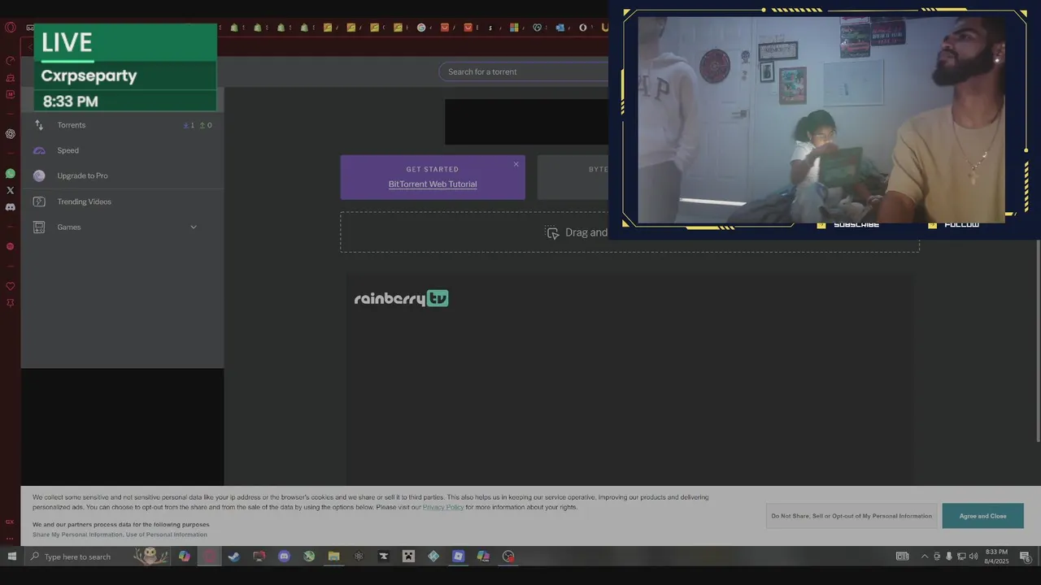
Task: Open Discord from the taskbar
Action: [284, 557]
